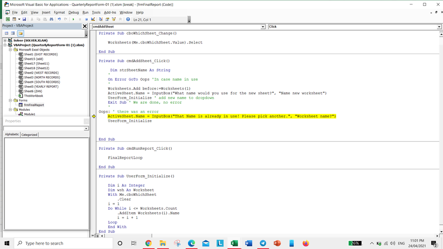Undo the last edit with the Undo arrow

tap(59, 19)
